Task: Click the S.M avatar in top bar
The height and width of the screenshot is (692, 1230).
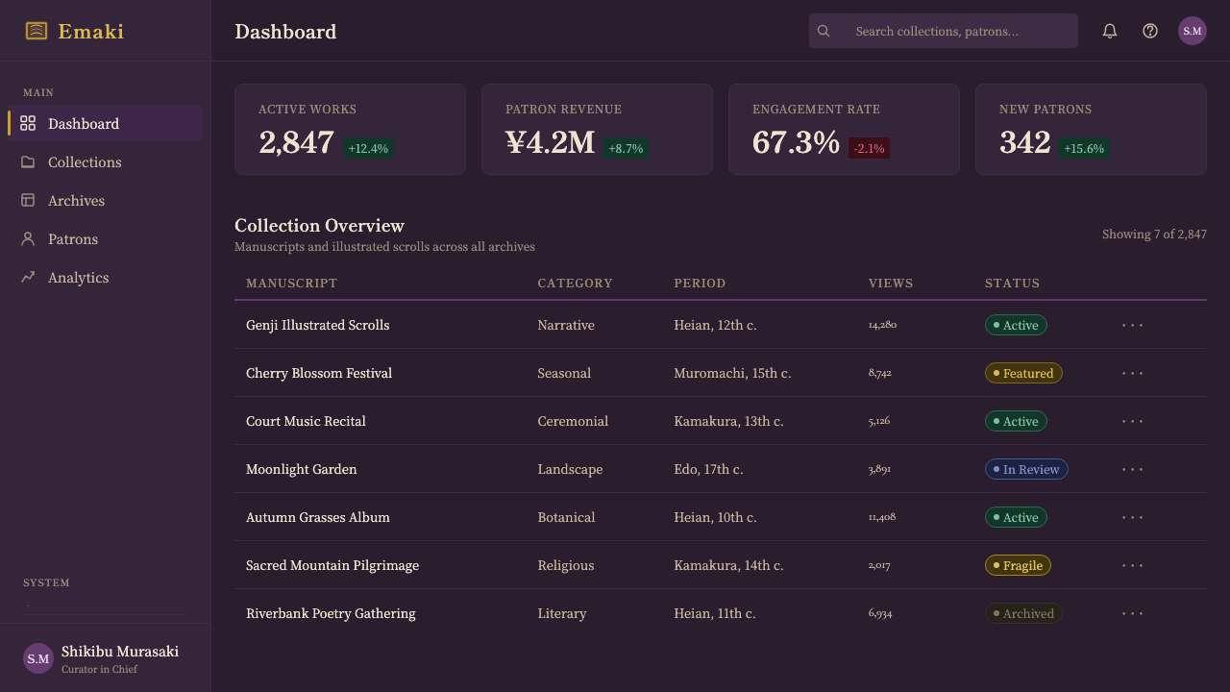Action: [1193, 31]
